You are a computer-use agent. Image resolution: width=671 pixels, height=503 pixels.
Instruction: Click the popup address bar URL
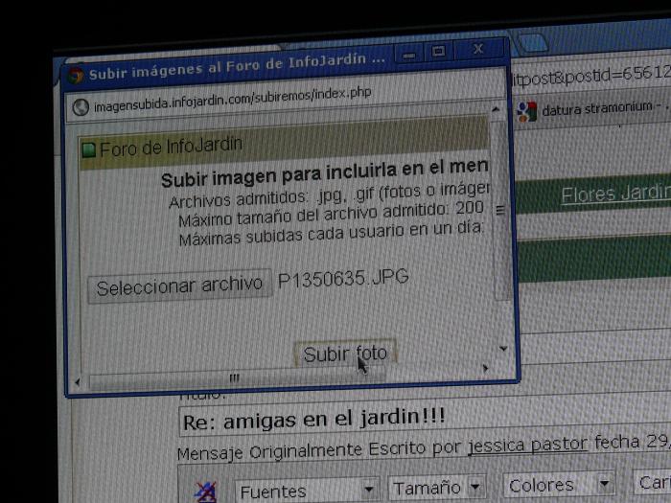(232, 100)
